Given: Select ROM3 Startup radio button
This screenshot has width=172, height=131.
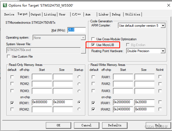Looking at the screenshot, I should (x=79, y=91).
